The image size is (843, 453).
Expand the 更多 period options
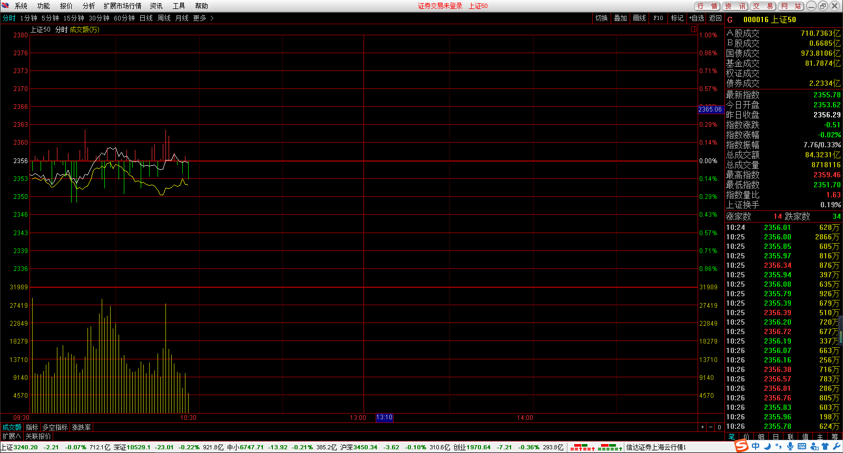203,18
